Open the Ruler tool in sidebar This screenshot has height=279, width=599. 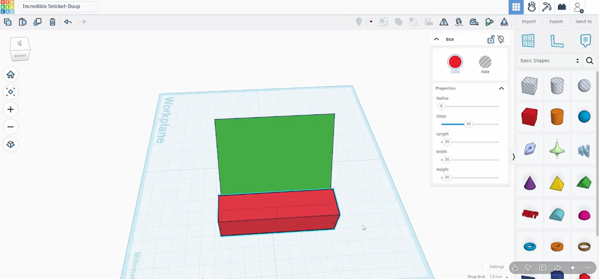tap(557, 41)
